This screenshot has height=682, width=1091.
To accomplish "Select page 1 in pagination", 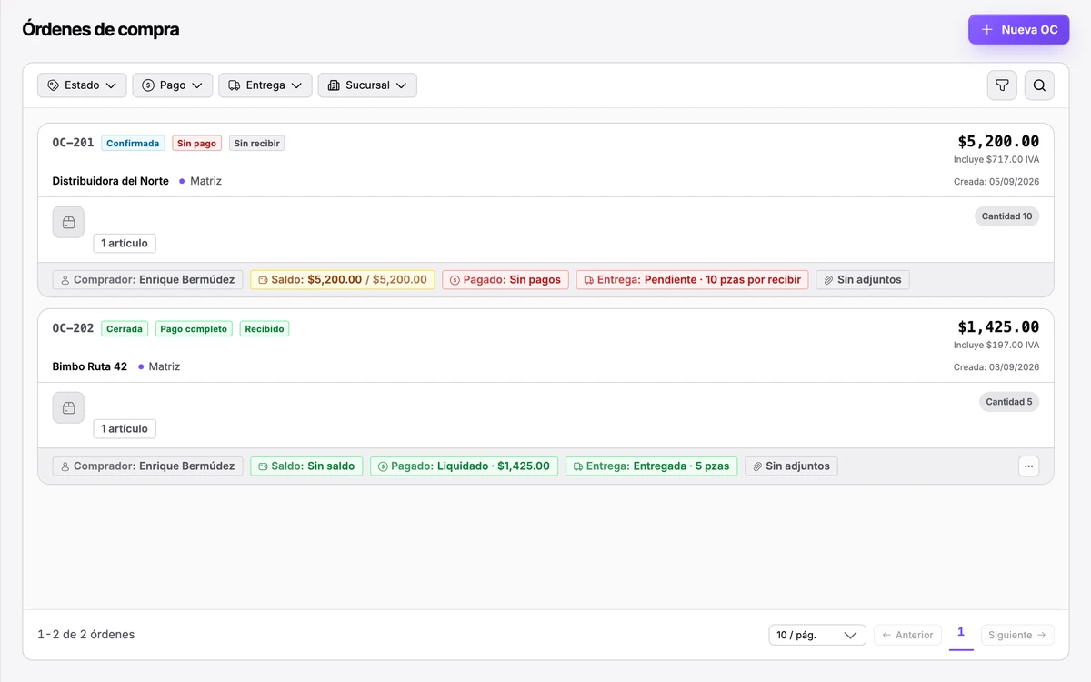I will 961,633.
